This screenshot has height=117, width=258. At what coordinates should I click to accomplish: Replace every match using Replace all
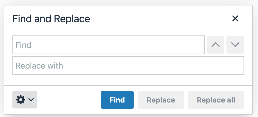tap(216, 100)
